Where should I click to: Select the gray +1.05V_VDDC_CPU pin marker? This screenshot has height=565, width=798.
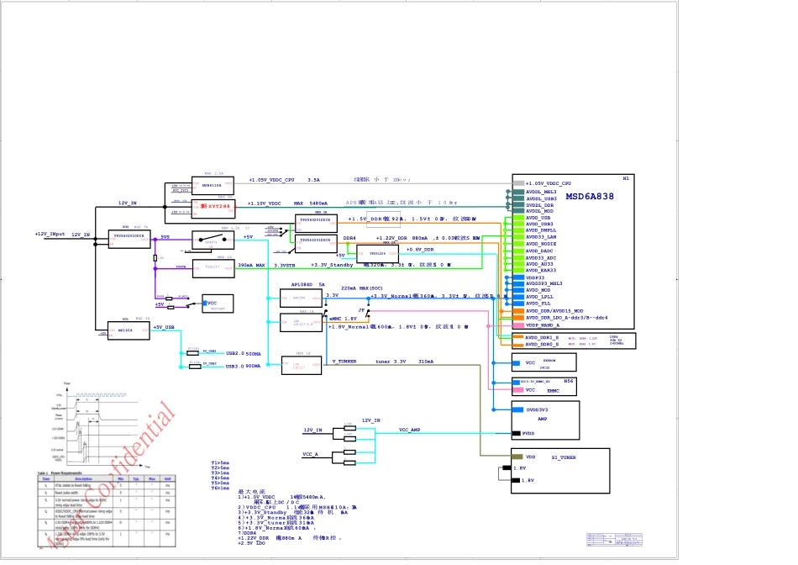click(x=518, y=182)
